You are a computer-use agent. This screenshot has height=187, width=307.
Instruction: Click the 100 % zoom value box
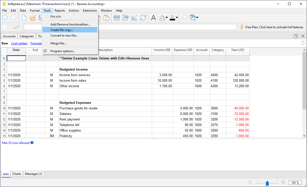coord(295,183)
